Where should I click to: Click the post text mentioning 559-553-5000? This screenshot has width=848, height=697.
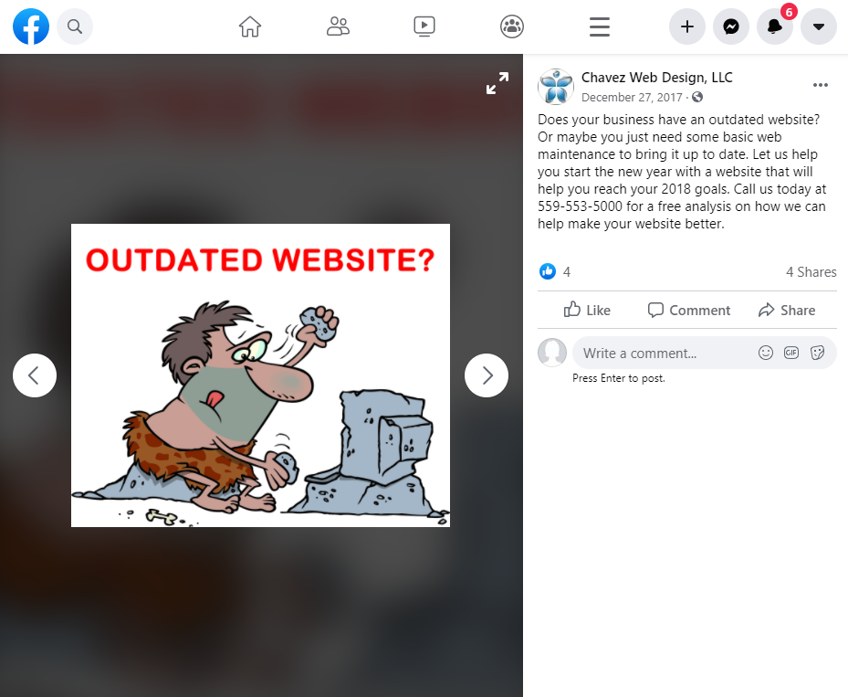coord(682,172)
